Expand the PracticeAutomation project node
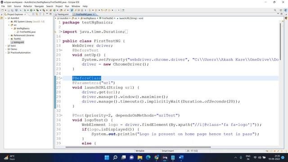288x162 pixels. point(6,53)
